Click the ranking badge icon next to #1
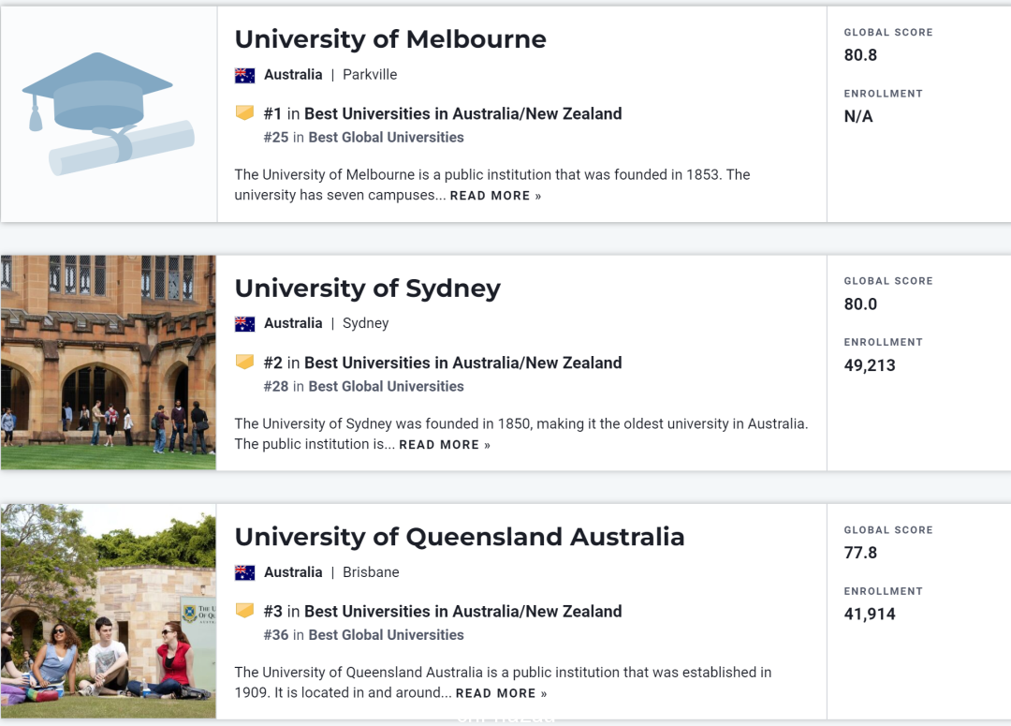The width and height of the screenshot is (1011, 726). (x=244, y=113)
